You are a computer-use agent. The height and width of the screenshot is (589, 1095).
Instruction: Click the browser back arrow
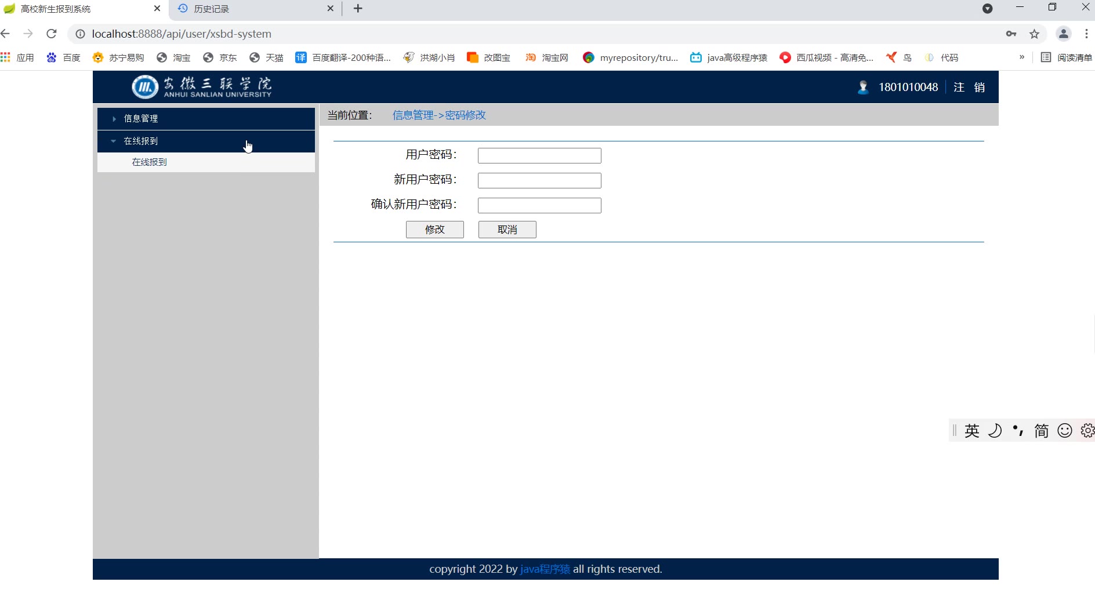click(6, 34)
